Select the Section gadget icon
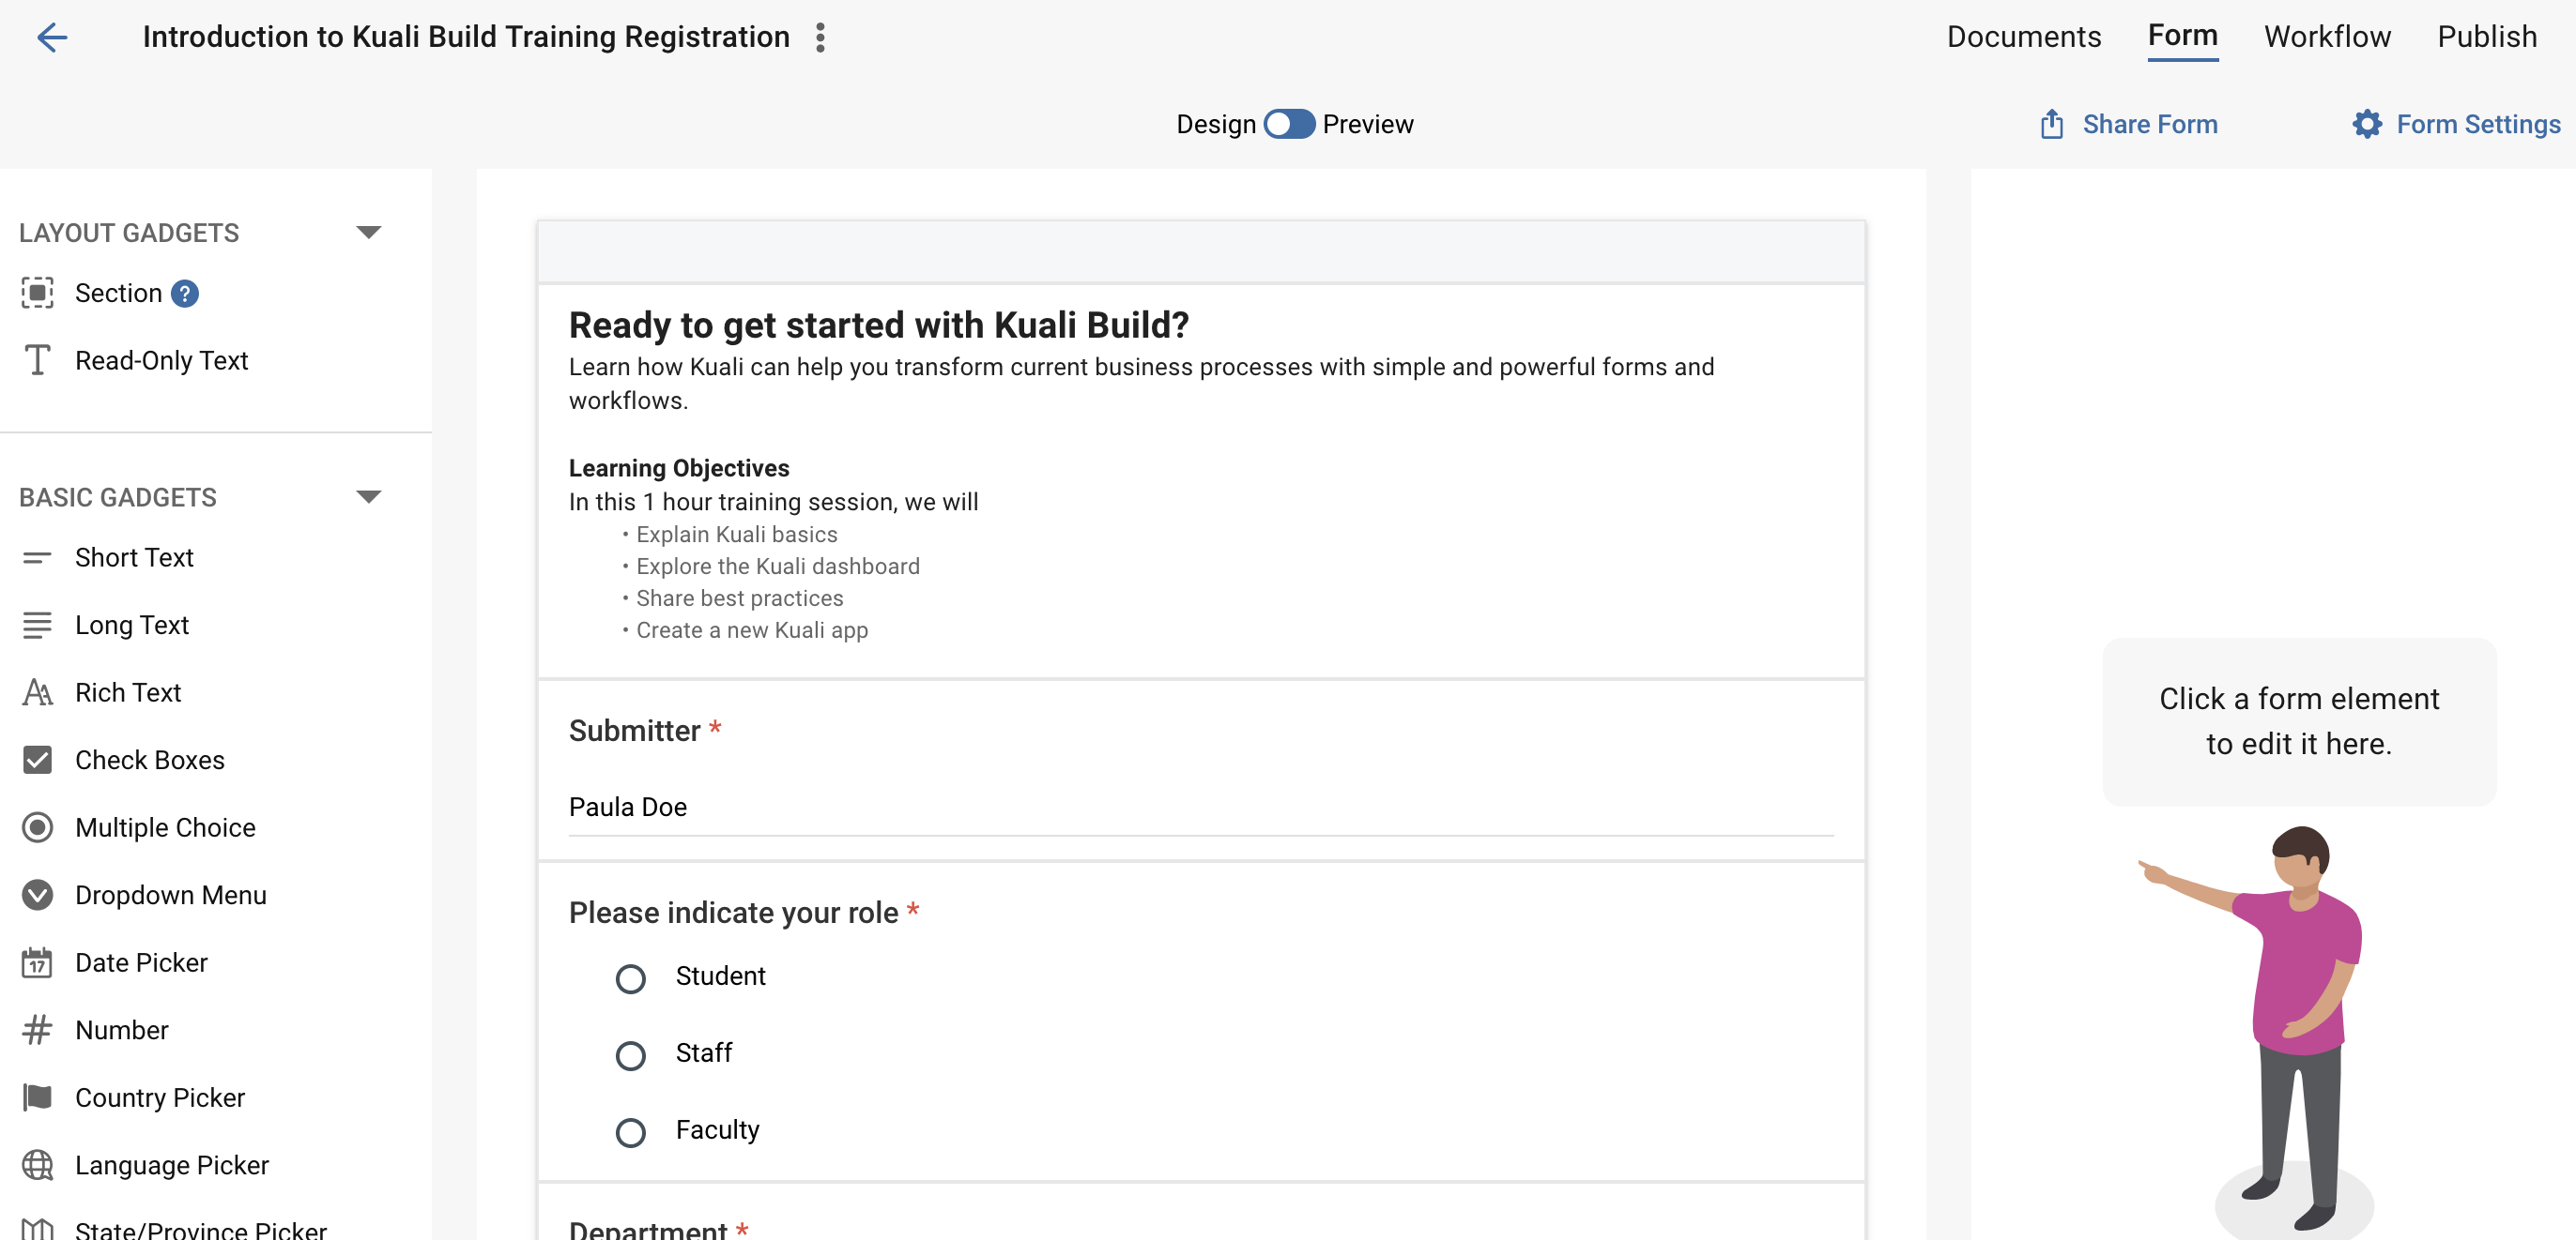 click(37, 293)
